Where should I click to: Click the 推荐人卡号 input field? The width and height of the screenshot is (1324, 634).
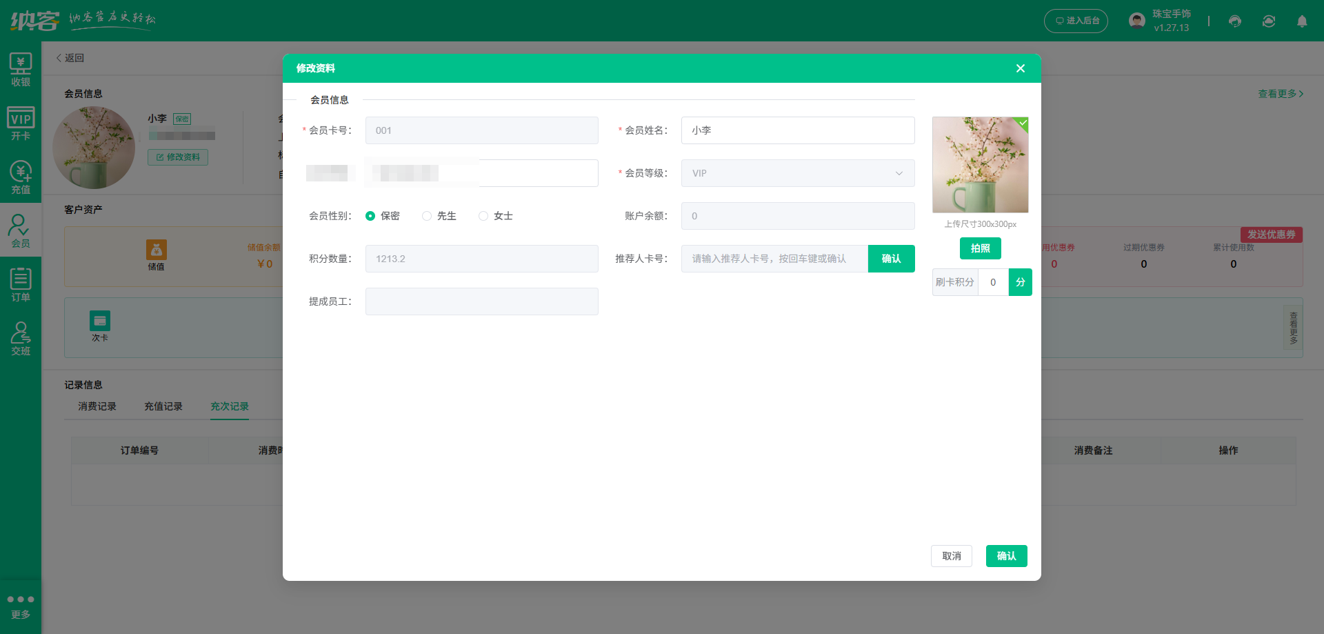(x=774, y=259)
